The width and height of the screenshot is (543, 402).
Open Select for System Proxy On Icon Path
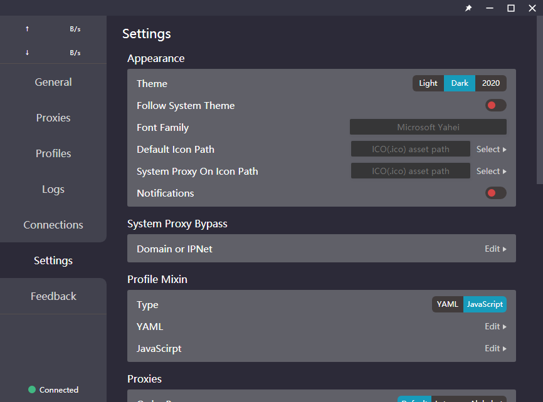pos(491,171)
